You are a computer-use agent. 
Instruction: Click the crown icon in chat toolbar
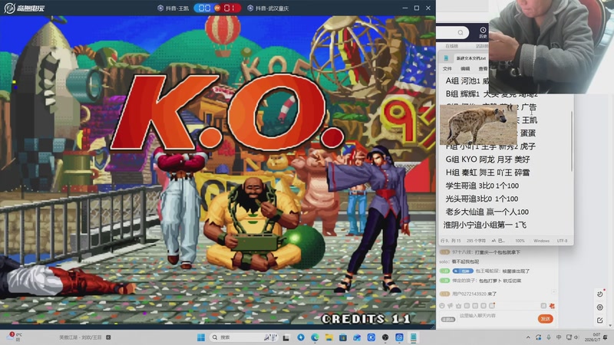(x=458, y=306)
